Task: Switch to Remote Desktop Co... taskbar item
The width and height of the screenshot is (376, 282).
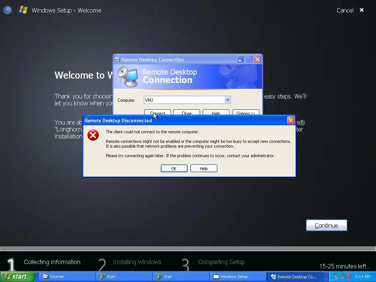Action: 295,276
